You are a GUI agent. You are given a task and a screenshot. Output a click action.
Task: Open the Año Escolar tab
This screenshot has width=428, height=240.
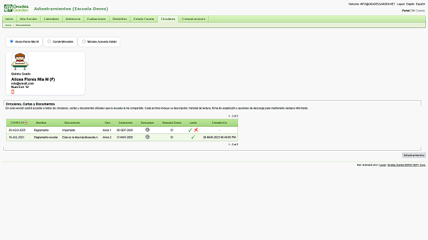point(28,19)
